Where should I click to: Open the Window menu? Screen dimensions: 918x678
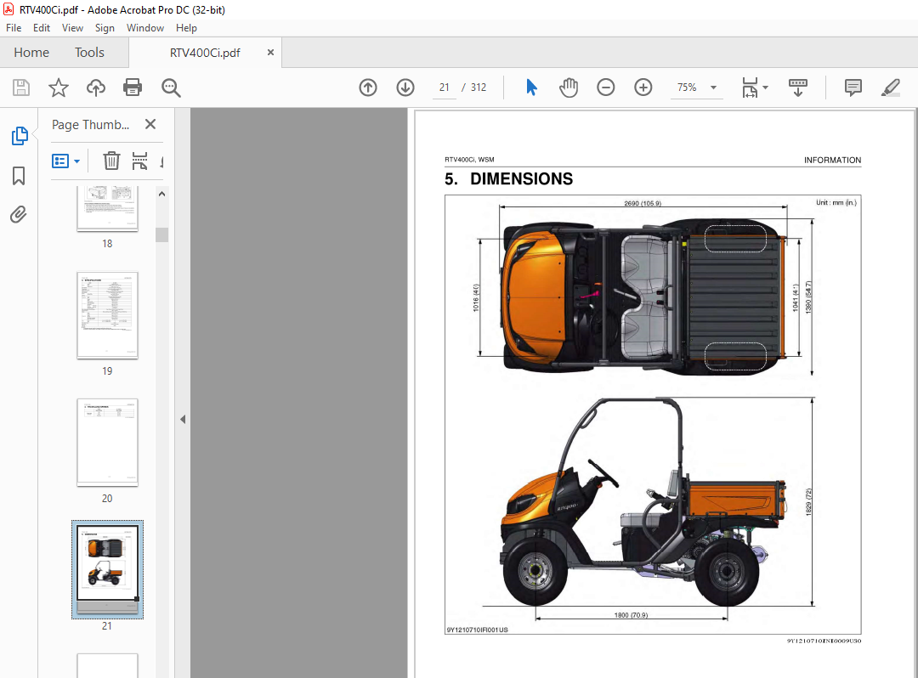click(145, 27)
